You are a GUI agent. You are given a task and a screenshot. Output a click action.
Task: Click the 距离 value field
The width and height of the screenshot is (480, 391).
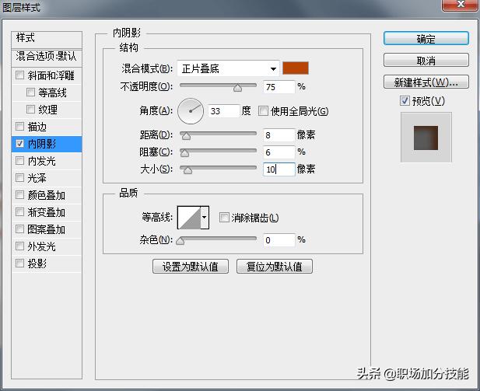279,135
